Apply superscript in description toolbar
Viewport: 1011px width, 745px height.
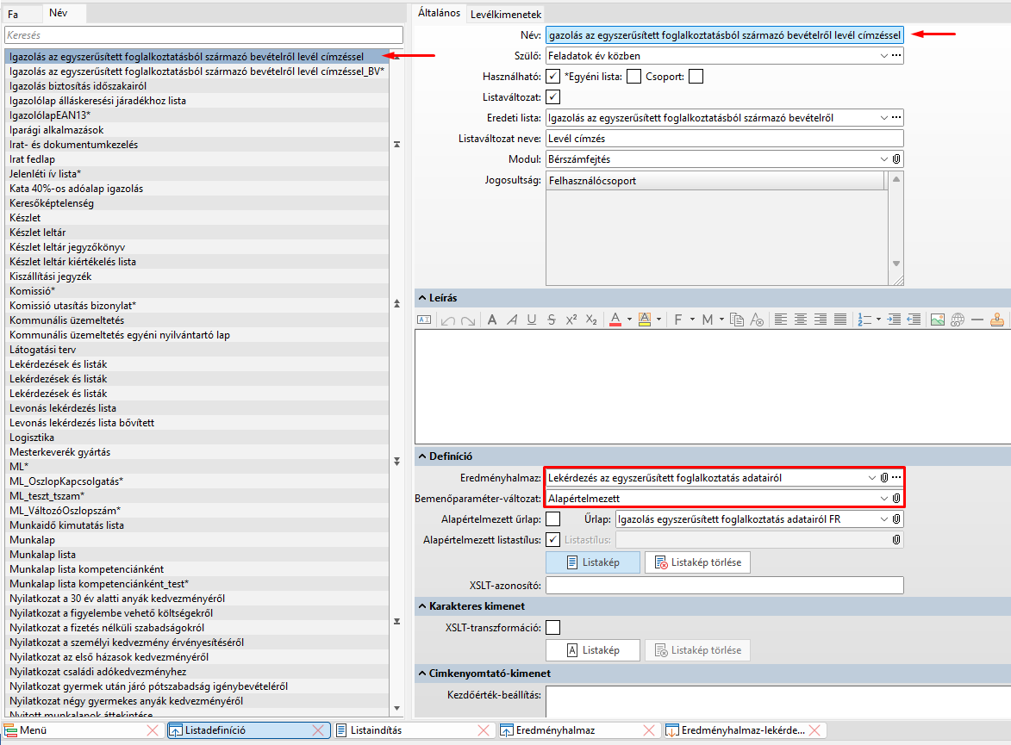tap(571, 320)
